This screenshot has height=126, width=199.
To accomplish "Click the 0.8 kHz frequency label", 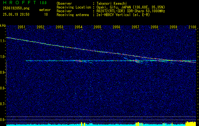I will pyautogui.click(x=2, y=88).
